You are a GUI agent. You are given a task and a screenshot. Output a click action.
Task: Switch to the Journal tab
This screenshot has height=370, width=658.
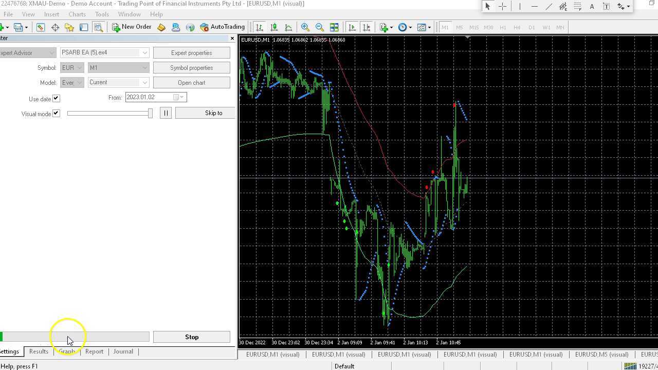[123, 351]
